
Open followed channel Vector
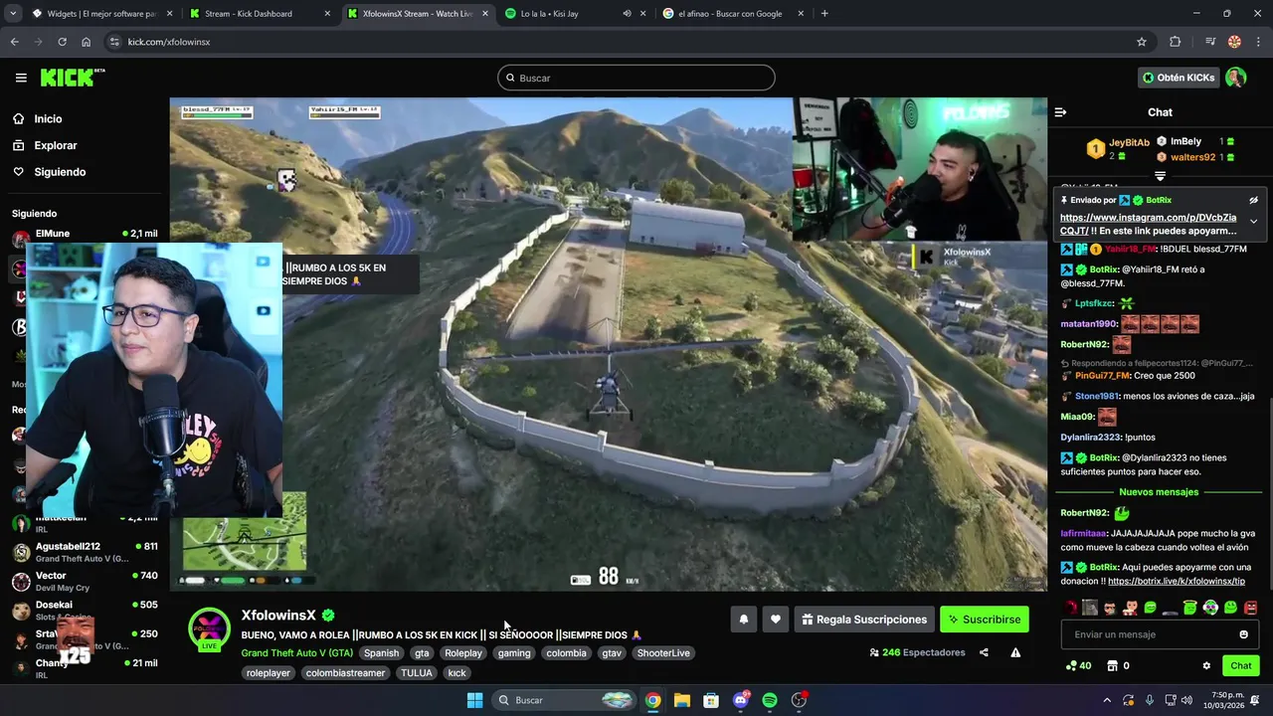[85, 581]
